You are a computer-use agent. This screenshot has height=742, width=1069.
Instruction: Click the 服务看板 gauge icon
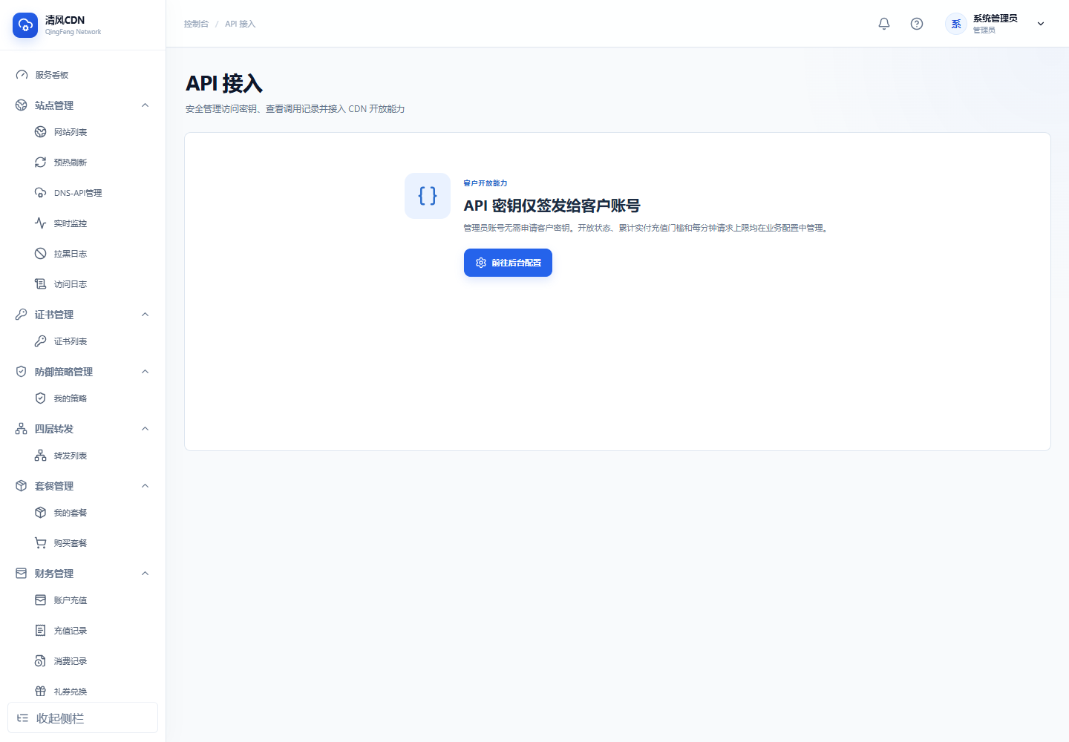(x=22, y=75)
